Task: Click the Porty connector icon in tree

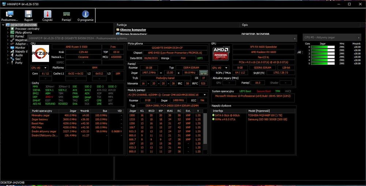Action: [x=12, y=63]
